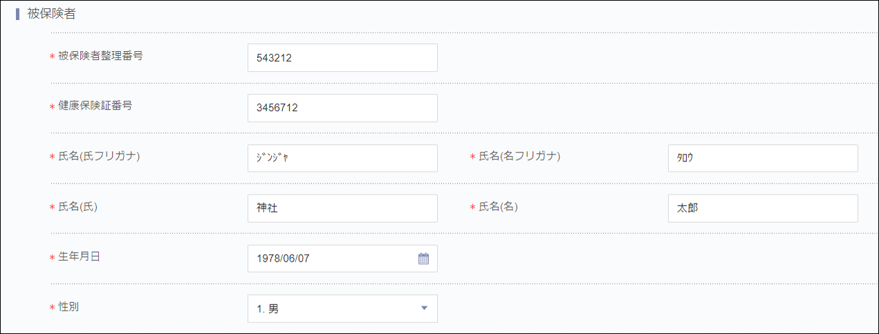Viewport: 879px width, 334px height.
Task: Click the 氏名(氏) label text
Action: 78,206
